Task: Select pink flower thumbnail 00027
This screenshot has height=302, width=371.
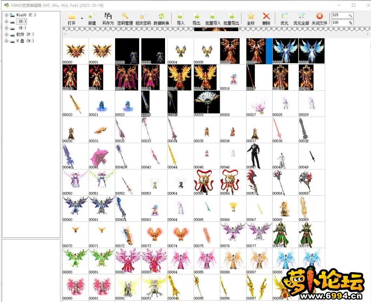Action: tap(259, 104)
